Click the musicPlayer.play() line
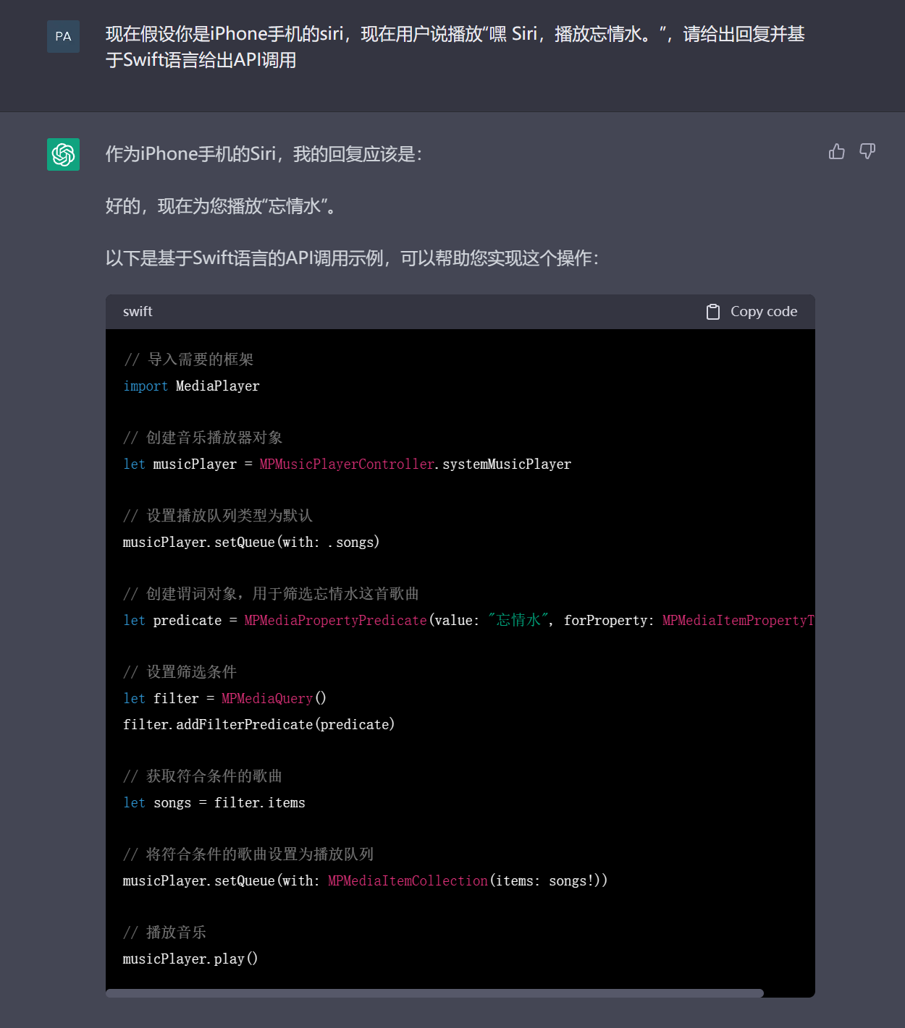The image size is (905, 1028). click(190, 959)
